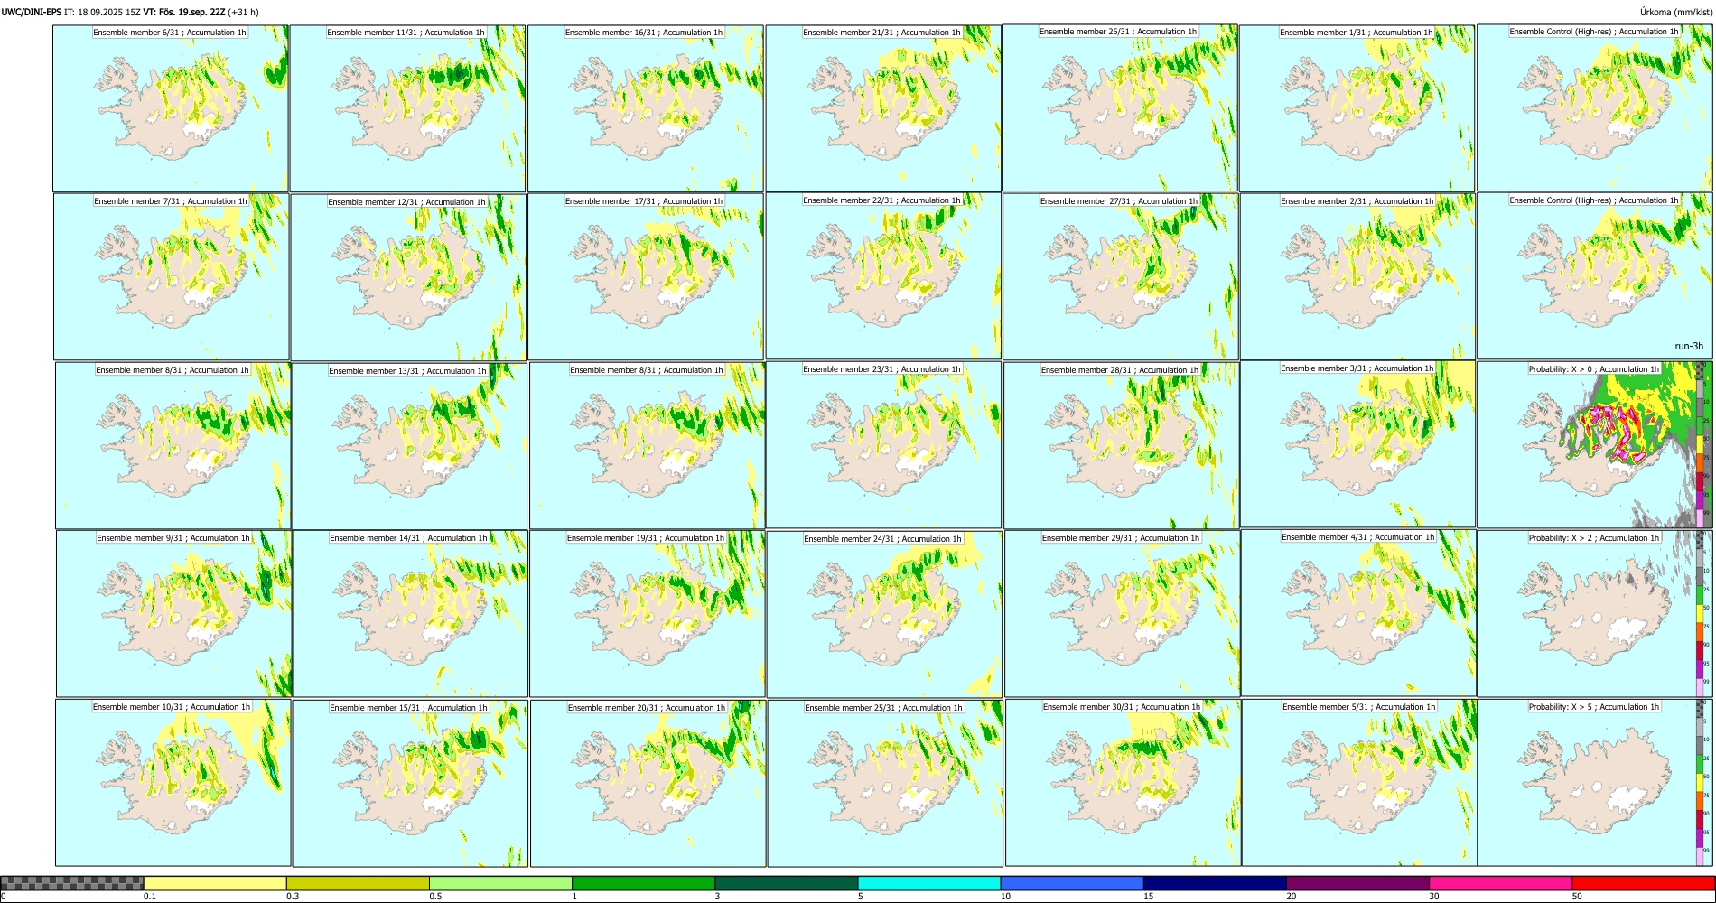Select the Ensemble member 22/31 map panel

point(883,275)
